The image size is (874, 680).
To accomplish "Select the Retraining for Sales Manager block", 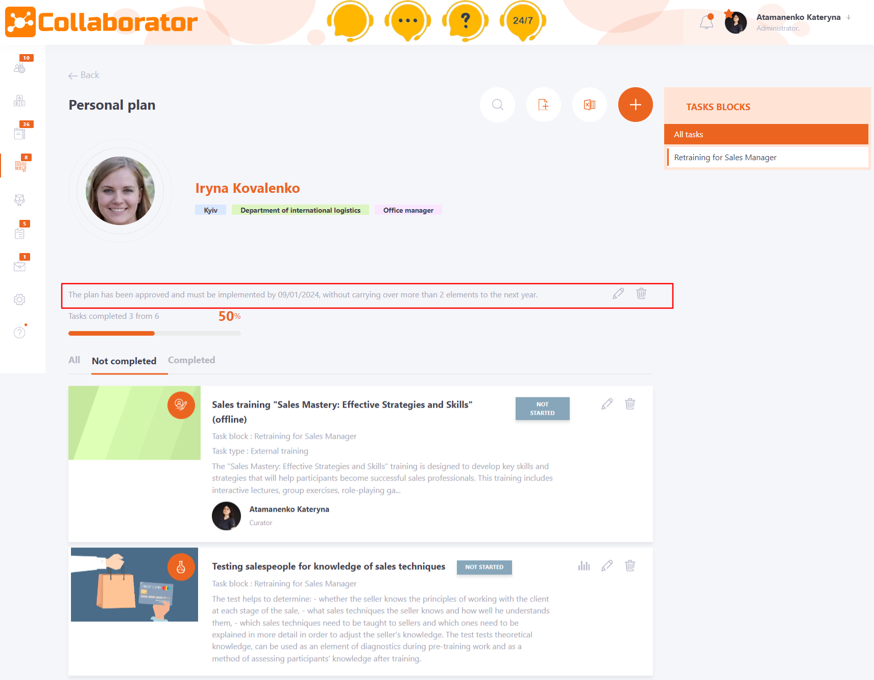I will 725,157.
